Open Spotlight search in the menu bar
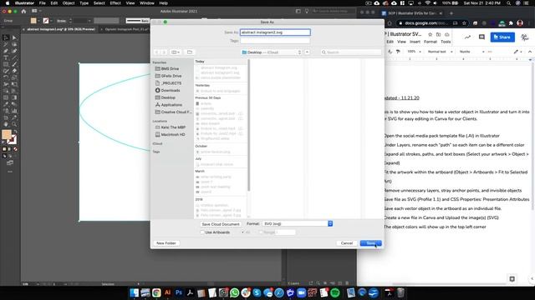 pos(508,3)
